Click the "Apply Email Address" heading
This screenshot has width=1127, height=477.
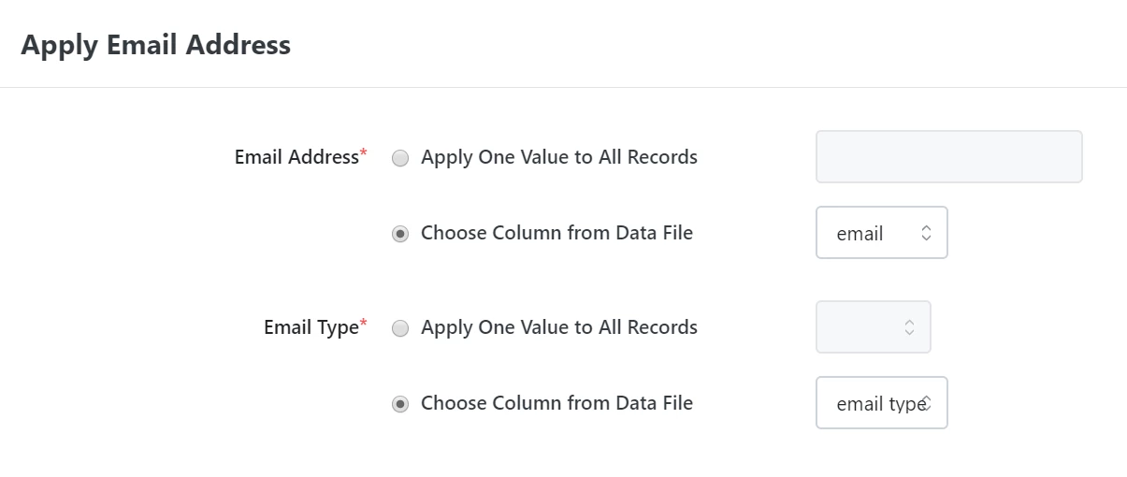click(155, 45)
